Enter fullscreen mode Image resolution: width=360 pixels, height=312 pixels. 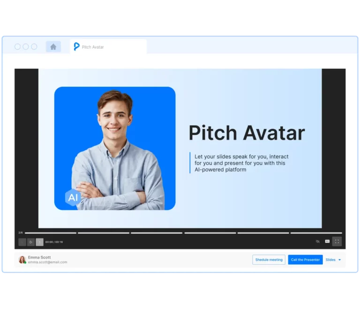337,241
